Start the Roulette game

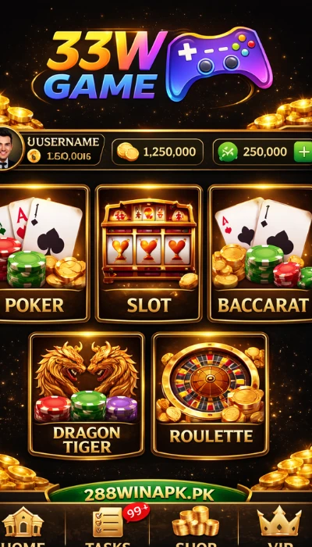point(211,395)
